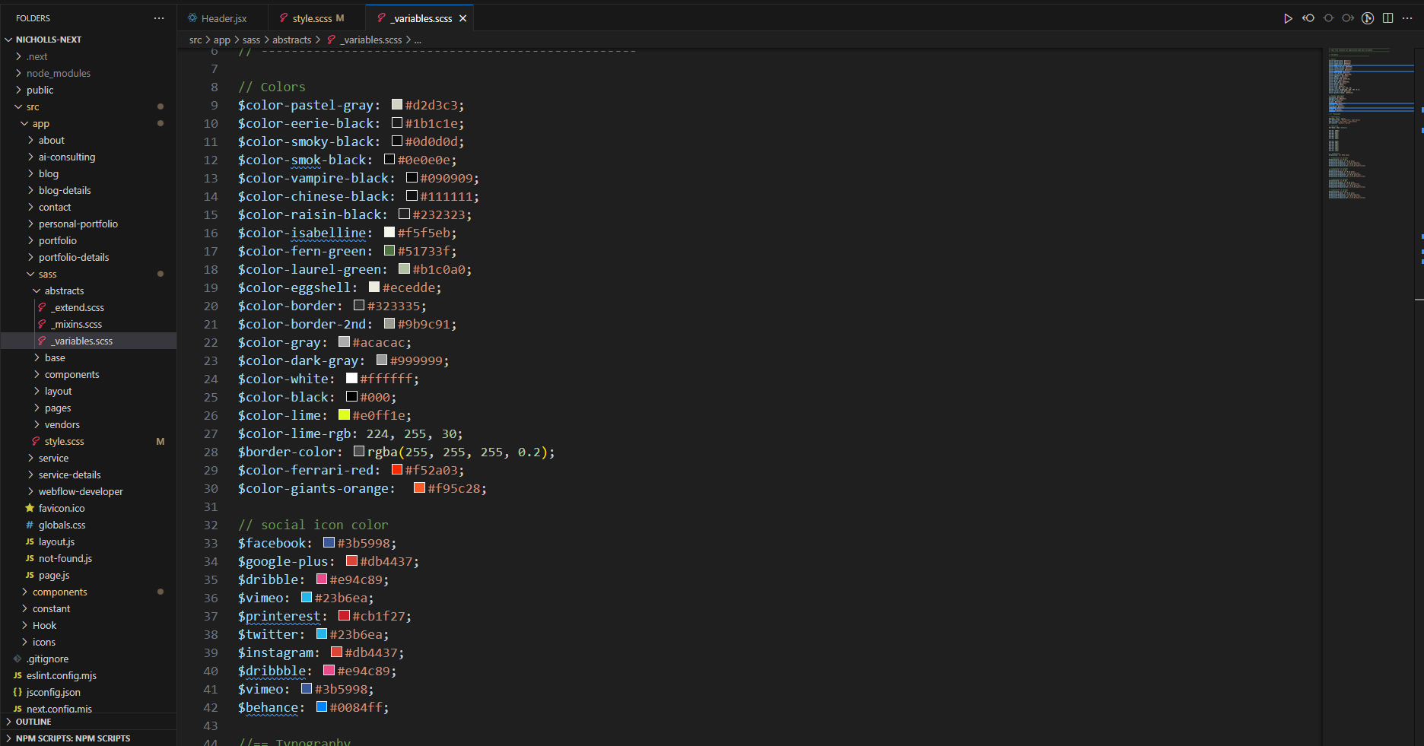Click 'abstracts' in the breadcrumb path

coord(292,40)
